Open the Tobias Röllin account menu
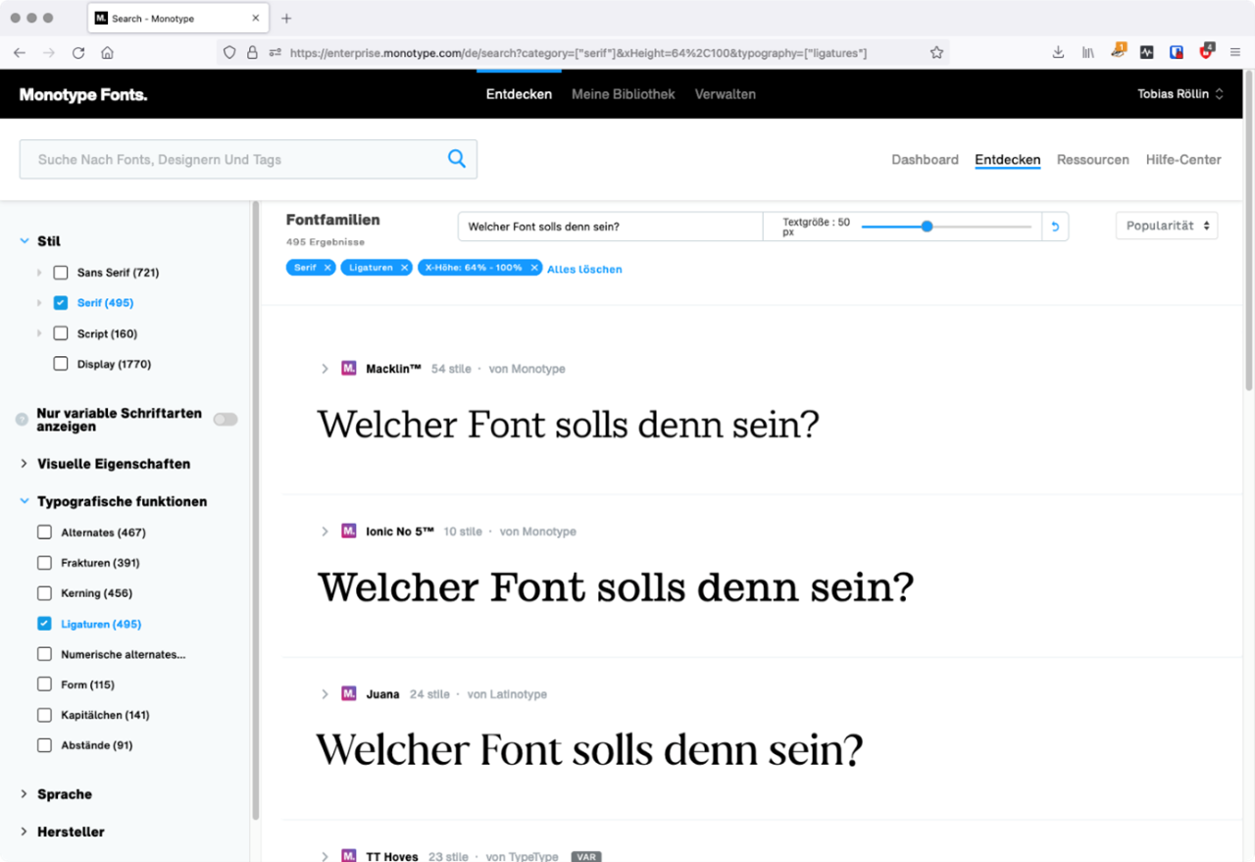The height and width of the screenshot is (862, 1255). point(1180,94)
